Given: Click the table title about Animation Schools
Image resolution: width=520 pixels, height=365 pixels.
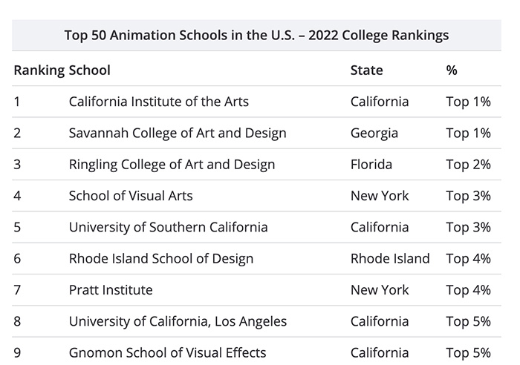Looking at the screenshot, I should pos(256,35).
